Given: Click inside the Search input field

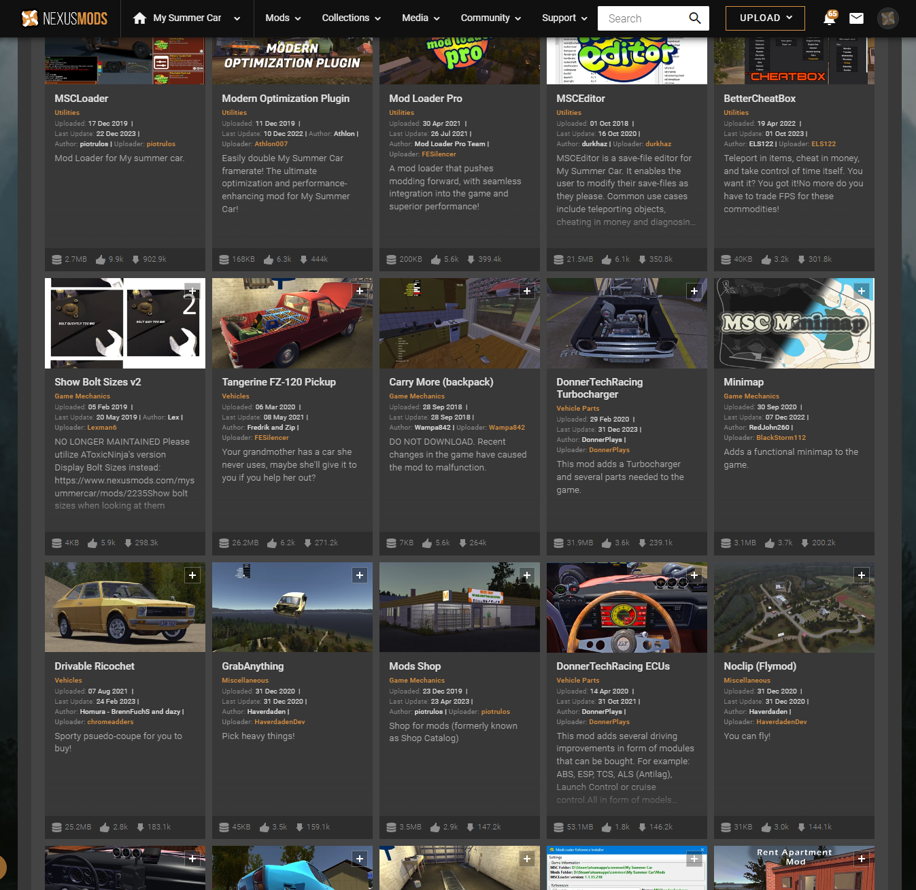Looking at the screenshot, I should click(641, 18).
